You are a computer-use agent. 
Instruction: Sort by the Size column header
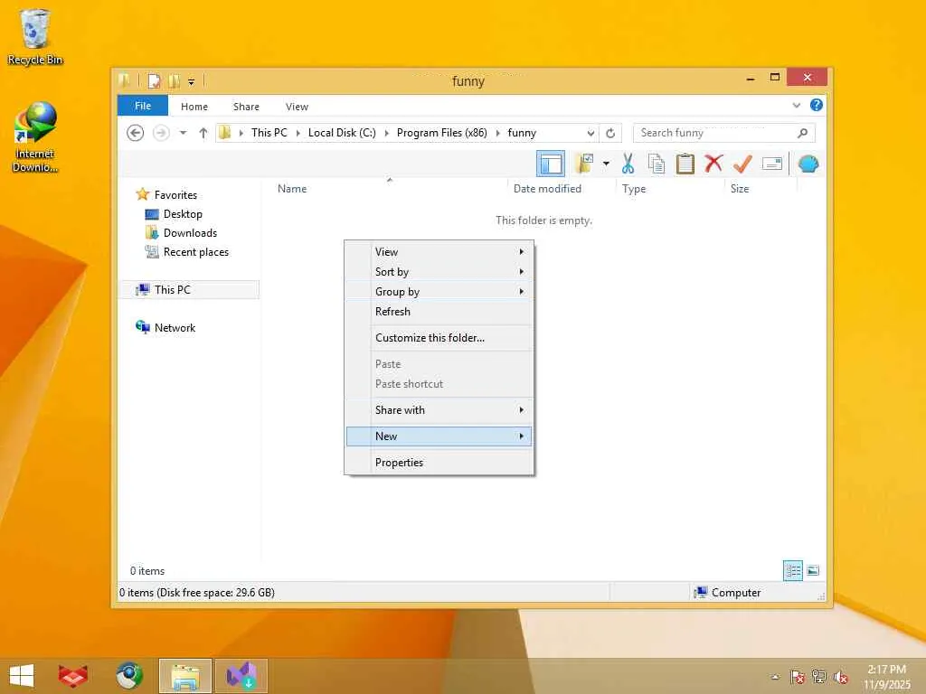[740, 189]
